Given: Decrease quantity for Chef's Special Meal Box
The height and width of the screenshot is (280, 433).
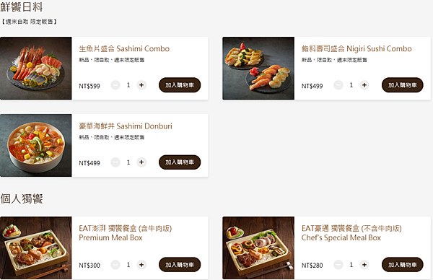Looking at the screenshot, I should [x=338, y=265].
